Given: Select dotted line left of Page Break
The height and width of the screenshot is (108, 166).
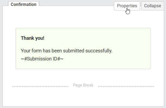Looking at the screenshot, I should (x=40, y=86).
